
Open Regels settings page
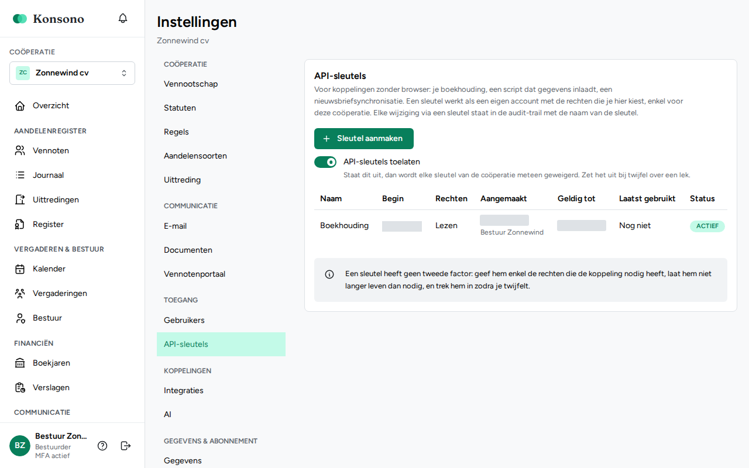pyautogui.click(x=221, y=132)
